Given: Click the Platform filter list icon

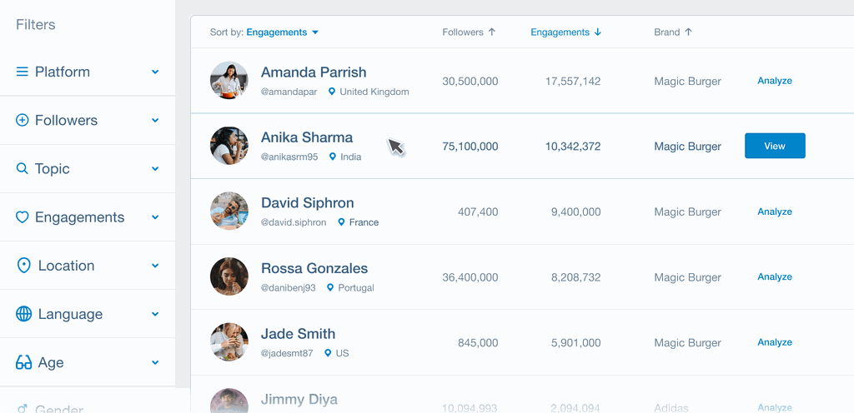Looking at the screenshot, I should point(23,72).
